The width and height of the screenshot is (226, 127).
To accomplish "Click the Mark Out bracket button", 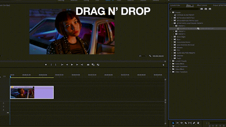I will 56,65.
